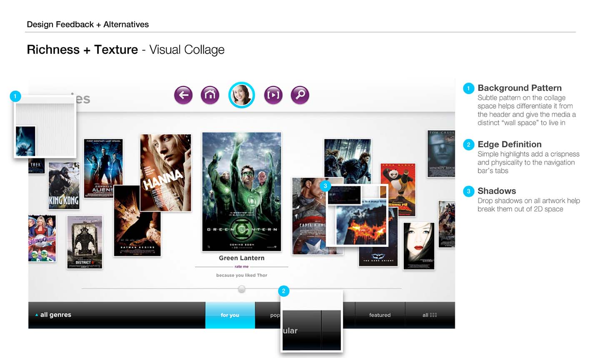The height and width of the screenshot is (358, 600).
Task: Click the Background Pattern heading
Action: pos(520,88)
